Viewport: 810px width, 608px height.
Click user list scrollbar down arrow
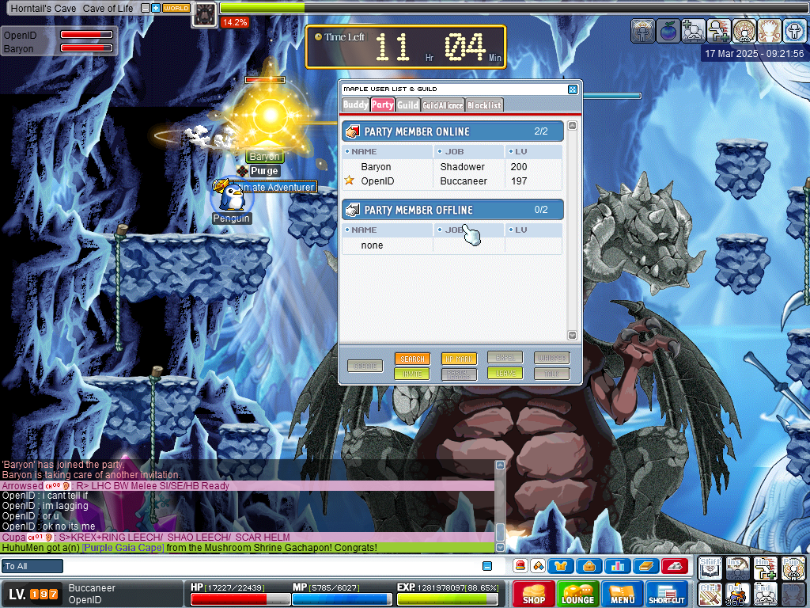tap(573, 335)
